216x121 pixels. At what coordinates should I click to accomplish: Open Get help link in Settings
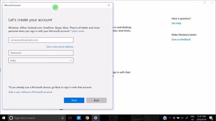click(176, 23)
